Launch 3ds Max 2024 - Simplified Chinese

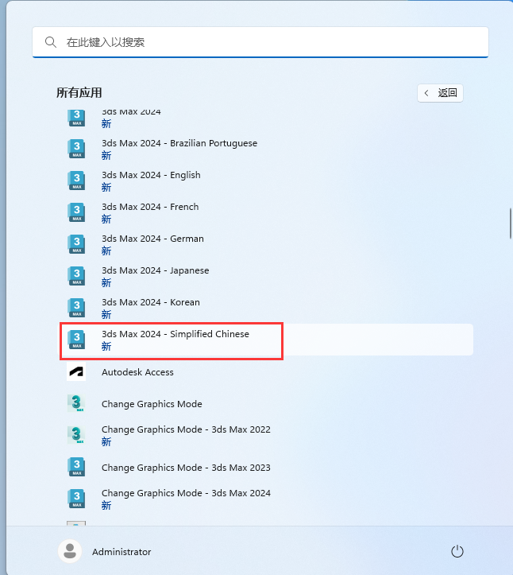[175, 340]
